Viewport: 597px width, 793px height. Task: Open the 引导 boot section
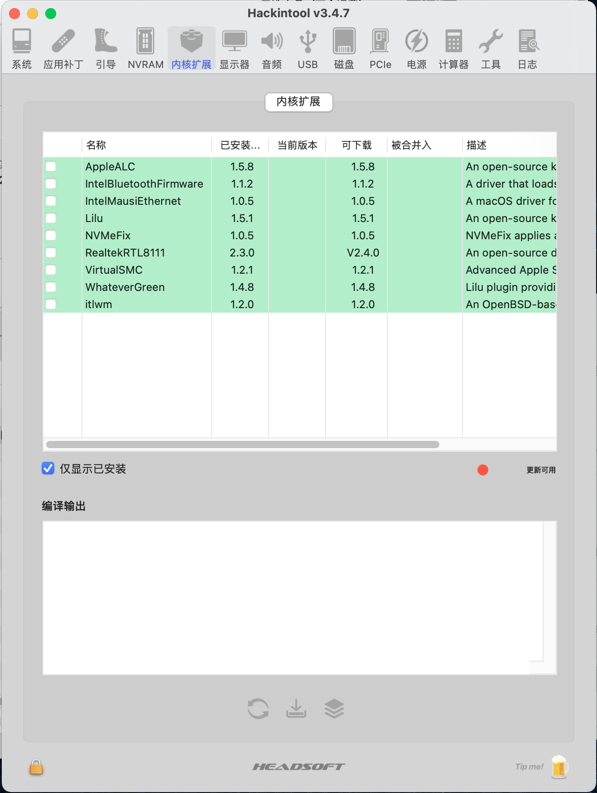click(106, 49)
